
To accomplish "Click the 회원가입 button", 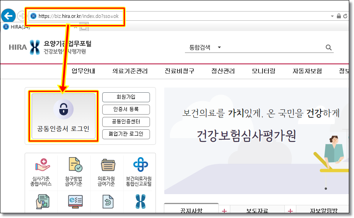I will (126, 97).
